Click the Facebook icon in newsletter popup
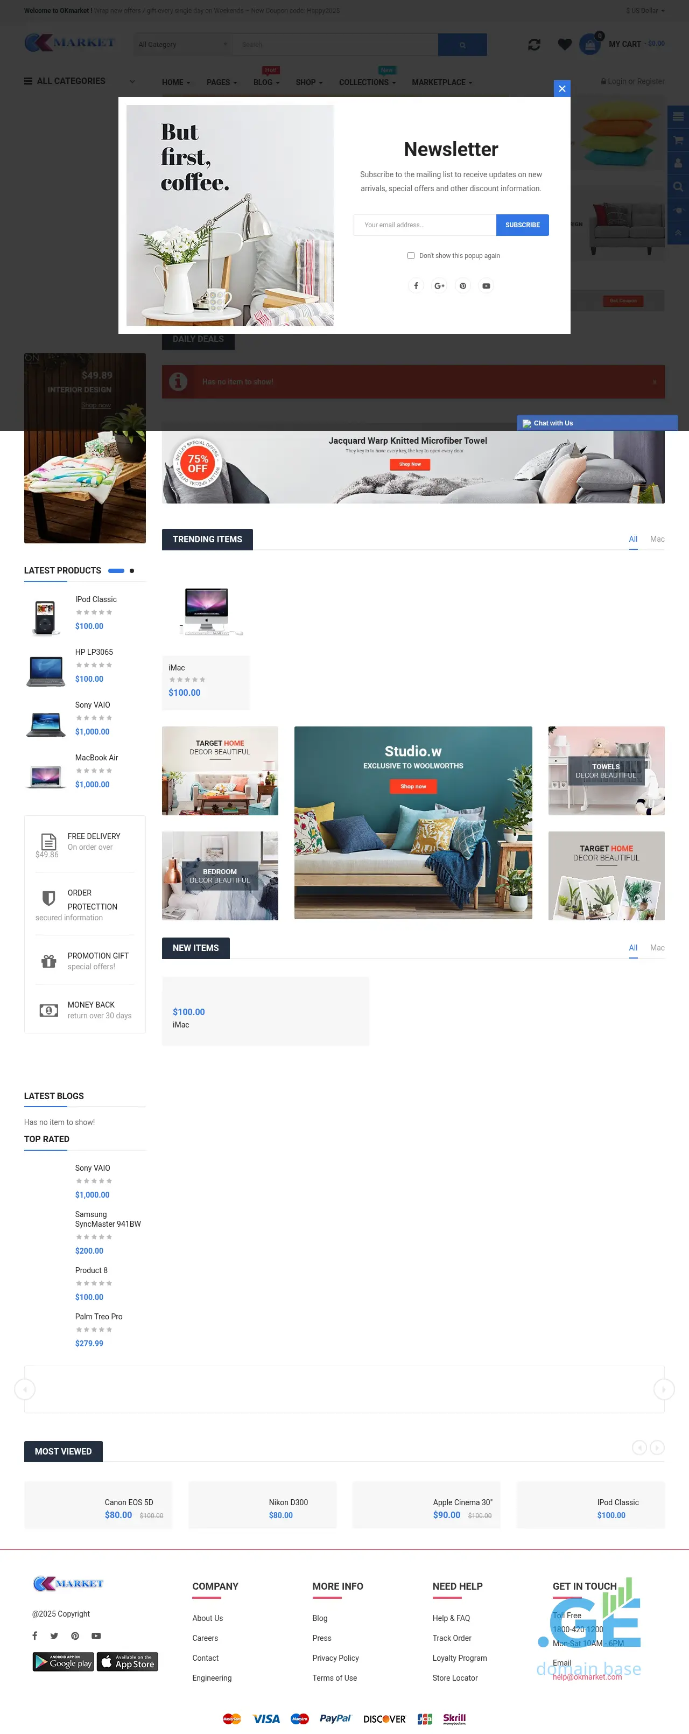This screenshot has height=1734, width=689. click(416, 286)
